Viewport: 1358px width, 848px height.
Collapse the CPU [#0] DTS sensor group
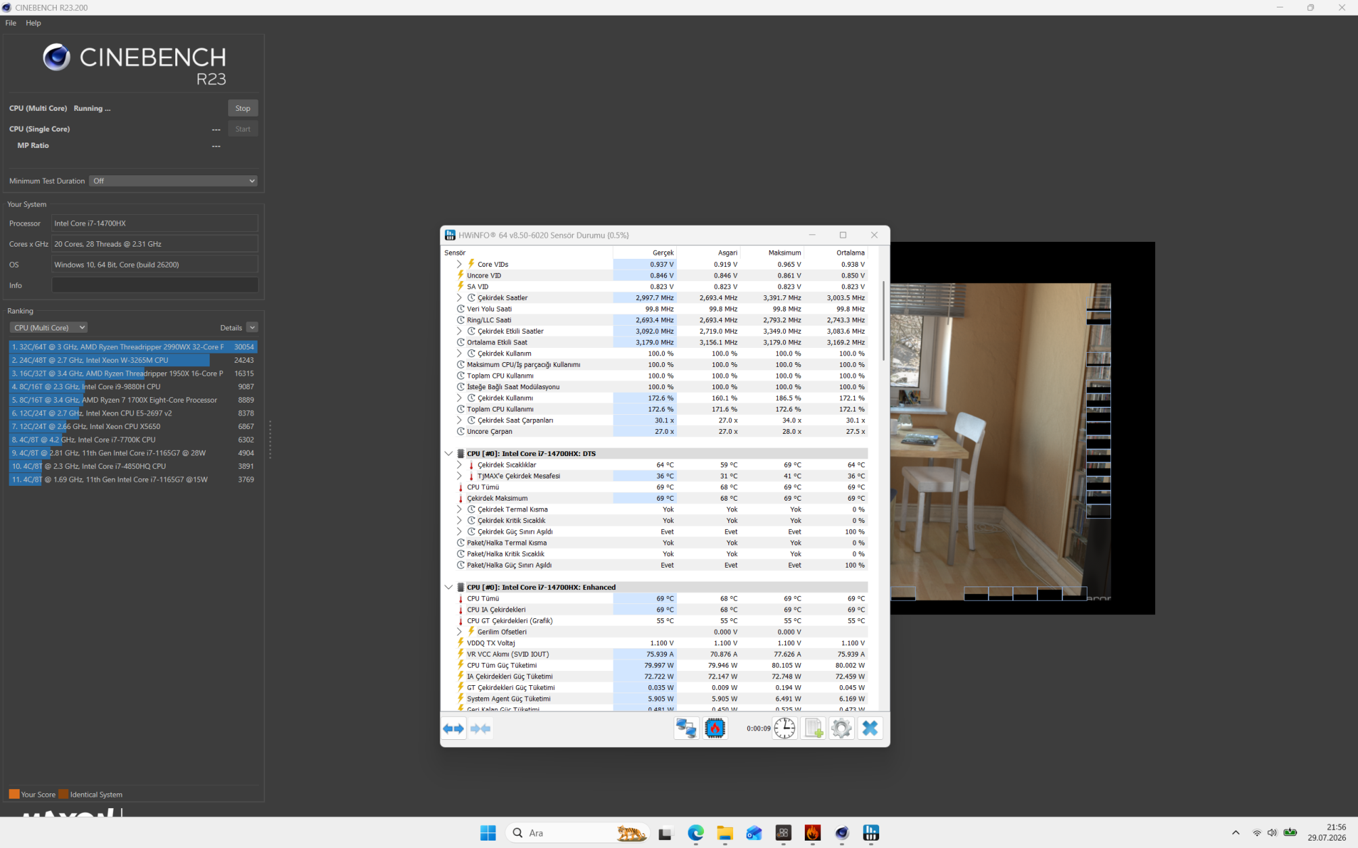click(448, 453)
